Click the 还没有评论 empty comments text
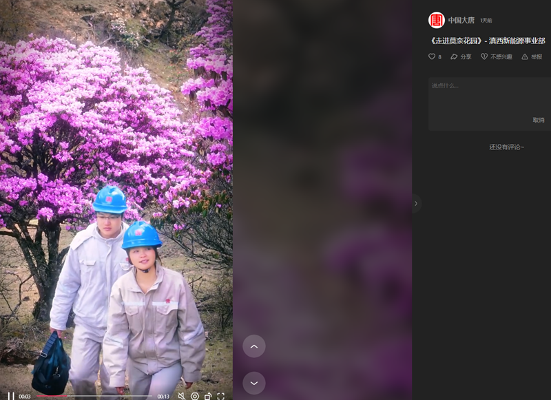The height and width of the screenshot is (400, 551). tap(506, 147)
